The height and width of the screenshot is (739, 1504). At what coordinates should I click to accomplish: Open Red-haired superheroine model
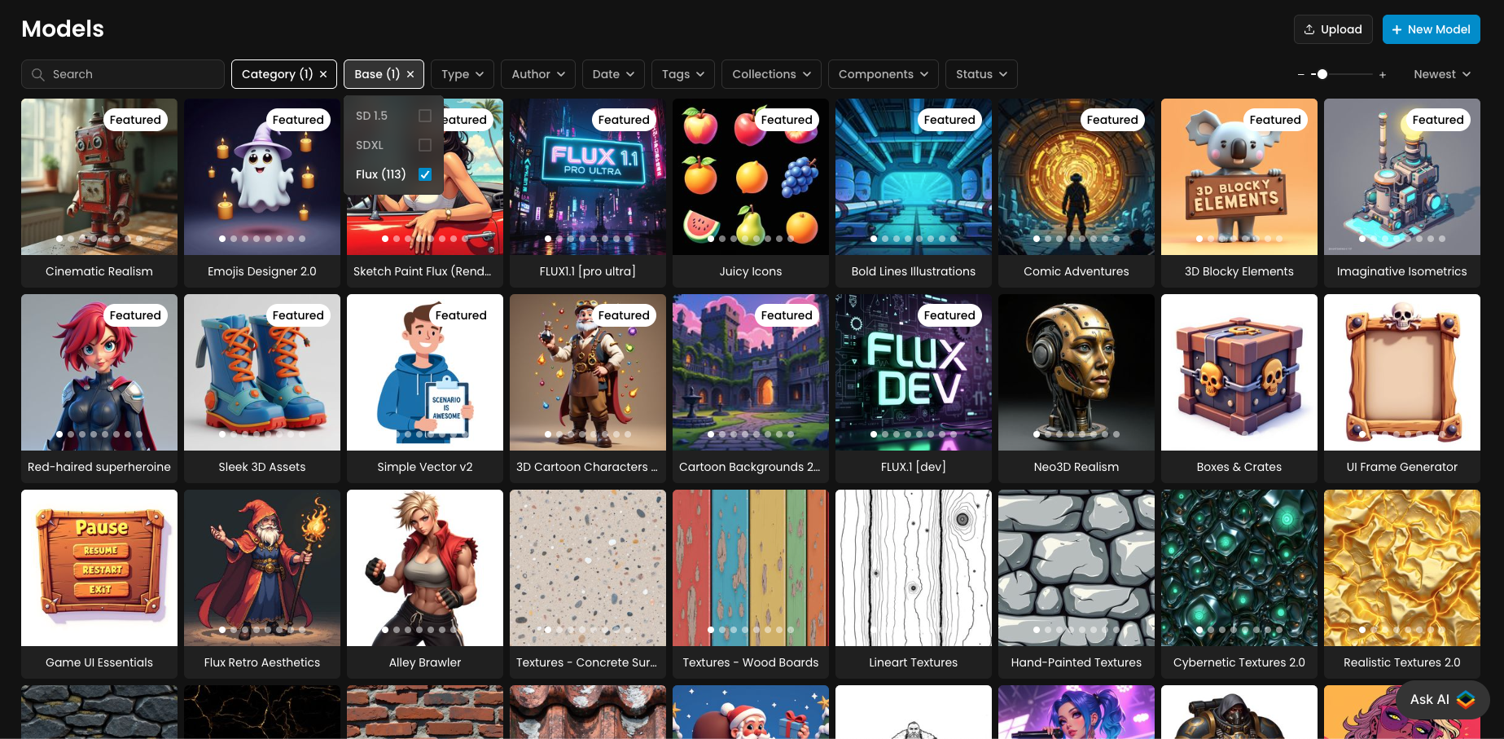99,389
